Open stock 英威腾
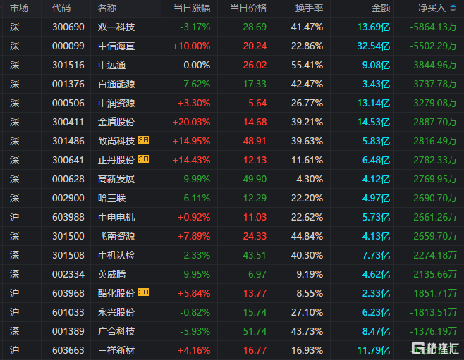464x360 pixels. pos(112,274)
